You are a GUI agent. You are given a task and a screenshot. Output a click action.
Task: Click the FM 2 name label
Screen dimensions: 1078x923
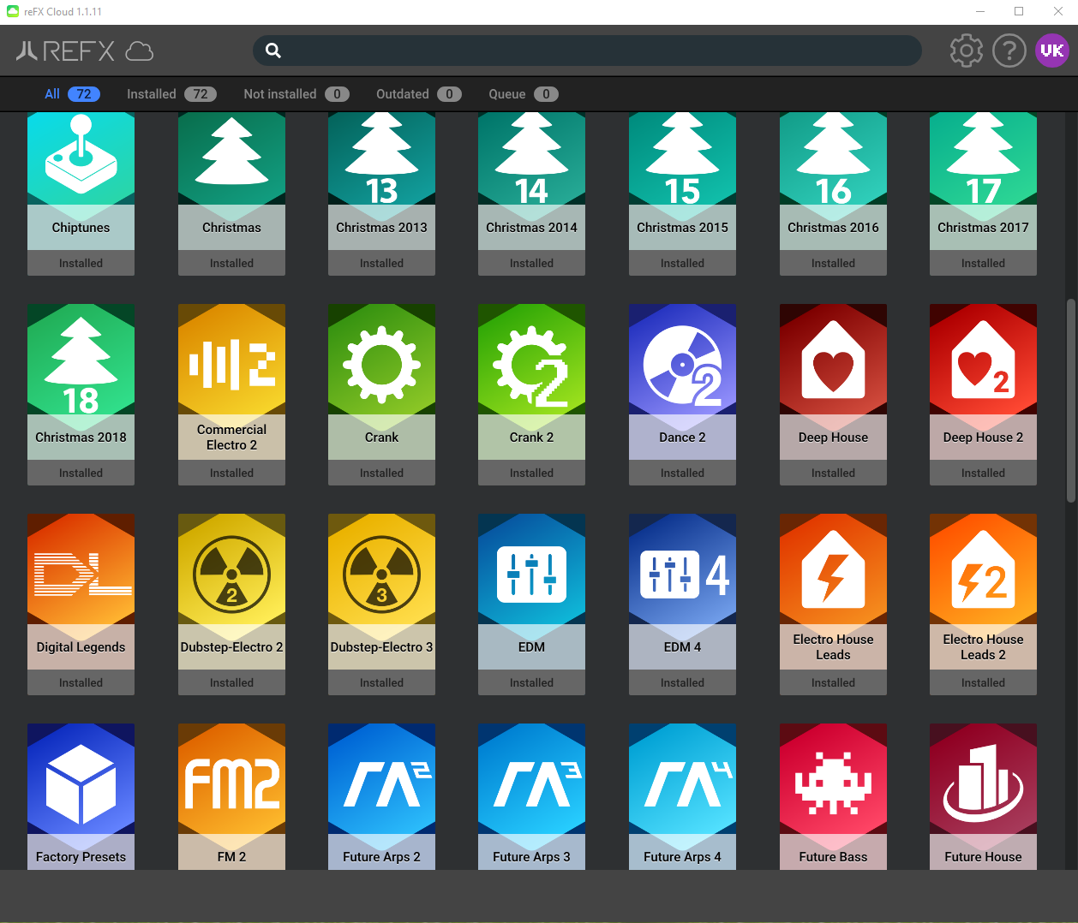(x=231, y=857)
